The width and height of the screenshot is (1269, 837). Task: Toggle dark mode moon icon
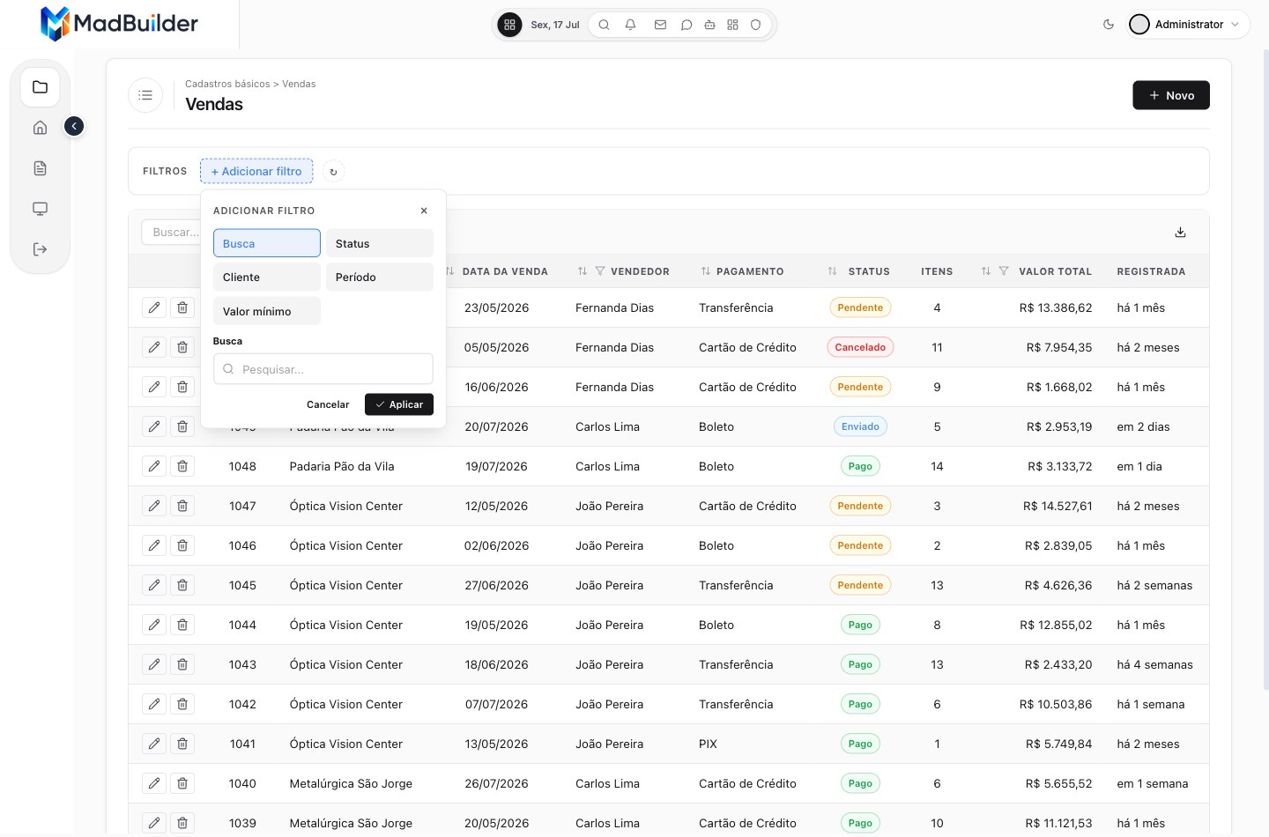point(1109,25)
